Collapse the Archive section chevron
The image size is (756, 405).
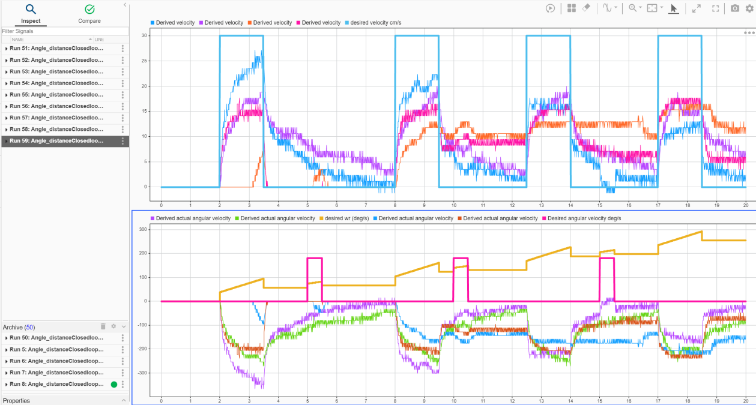click(124, 327)
